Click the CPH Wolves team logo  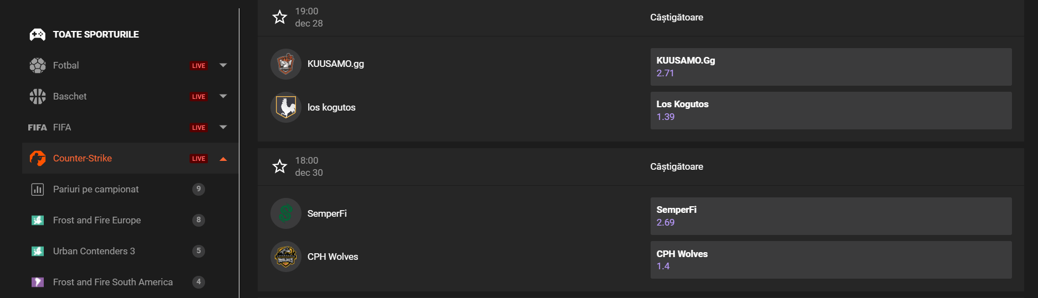click(x=286, y=257)
